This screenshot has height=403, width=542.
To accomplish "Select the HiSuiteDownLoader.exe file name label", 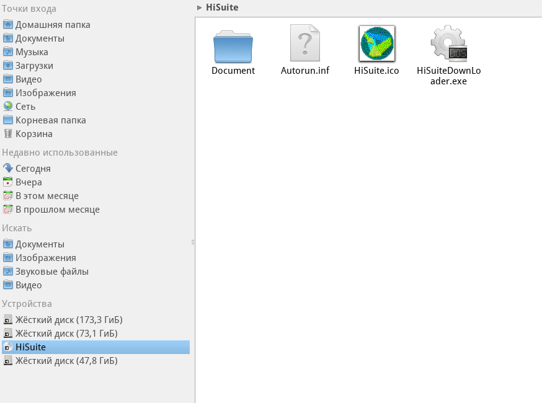I will pyautogui.click(x=449, y=76).
